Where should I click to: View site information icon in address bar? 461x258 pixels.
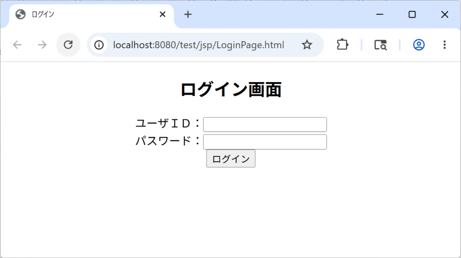(x=99, y=45)
